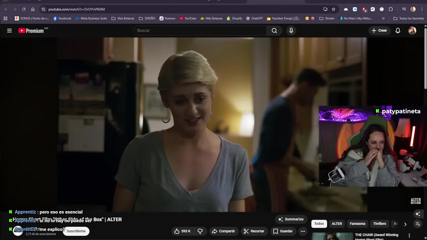
Task: Click the search magnifier button
Action: click(274, 30)
